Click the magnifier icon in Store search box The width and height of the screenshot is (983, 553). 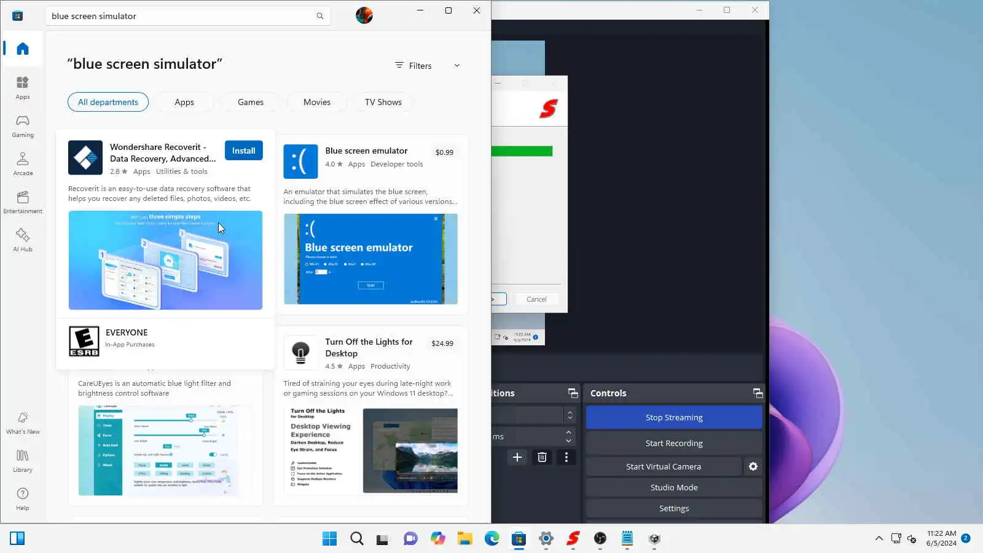[x=320, y=16]
